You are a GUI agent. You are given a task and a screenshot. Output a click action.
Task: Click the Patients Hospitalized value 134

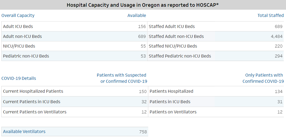pyautogui.click(x=278, y=92)
